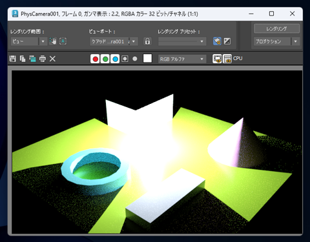Toggle the alpha channel display

pos(125,59)
